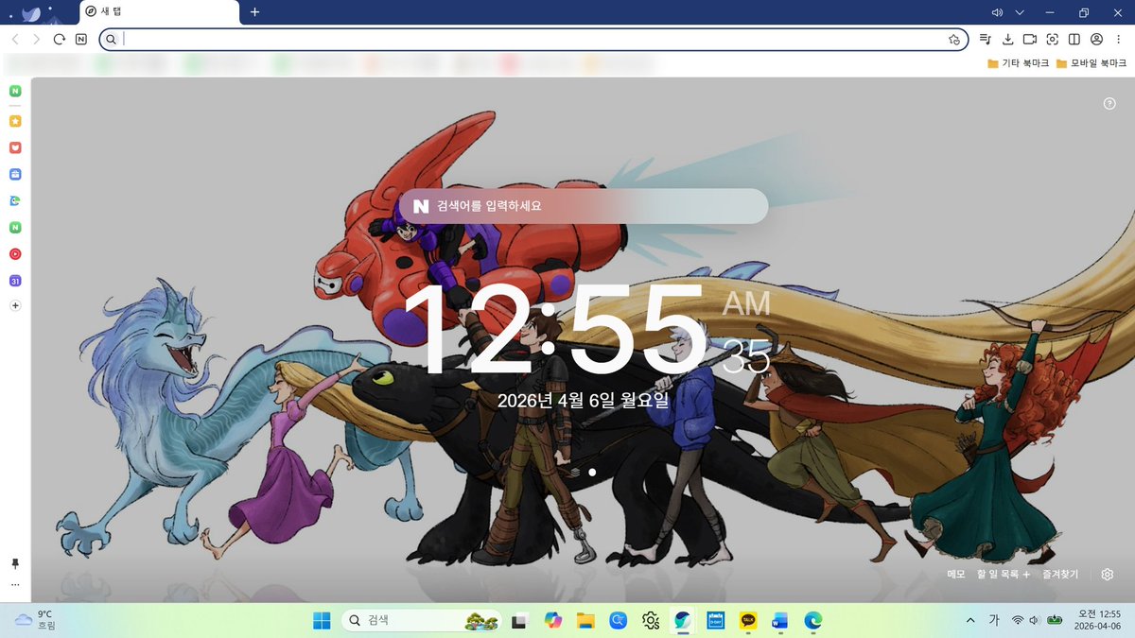Screen dimensions: 1135x638
Task: Open the 기타 북마크 folder
Action: pyautogui.click(x=1018, y=63)
